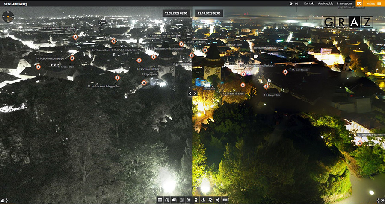
Task: Click the 13. Sporgasse hotspot marker
Action: click(144, 82)
